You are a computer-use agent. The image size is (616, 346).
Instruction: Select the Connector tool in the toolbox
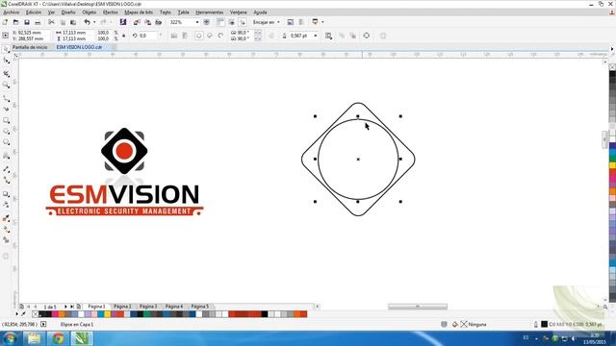pyautogui.click(x=6, y=180)
